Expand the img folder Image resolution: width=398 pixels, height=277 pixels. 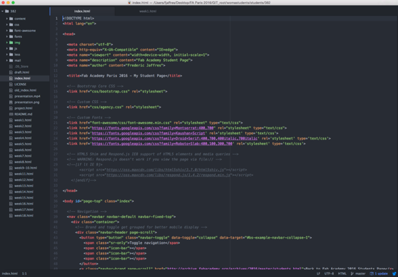7,43
